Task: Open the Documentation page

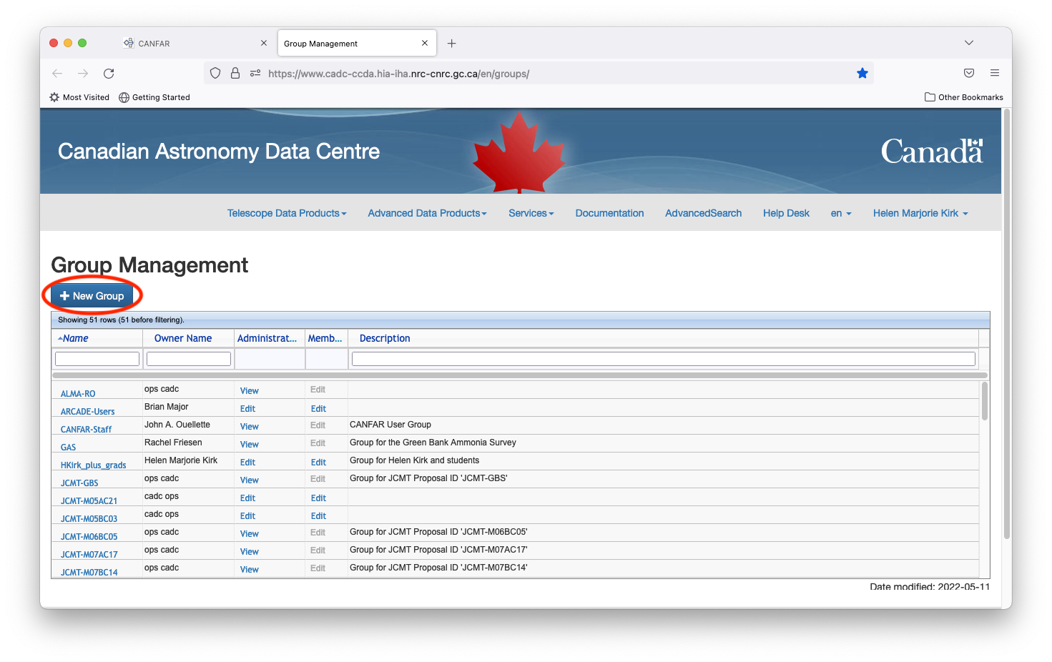Action: tap(609, 213)
